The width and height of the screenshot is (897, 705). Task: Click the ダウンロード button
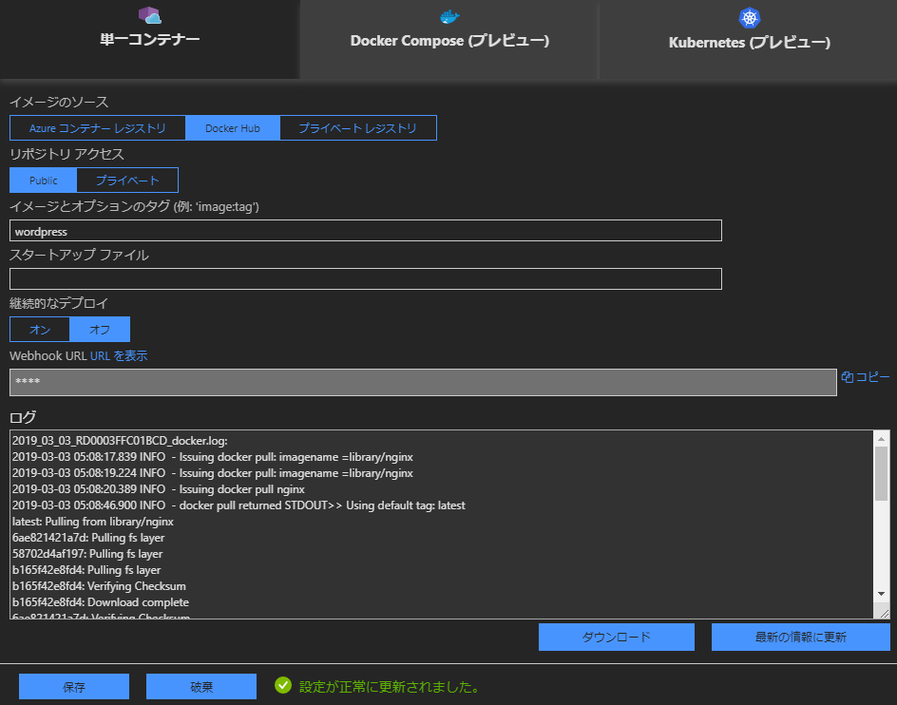[x=616, y=637]
